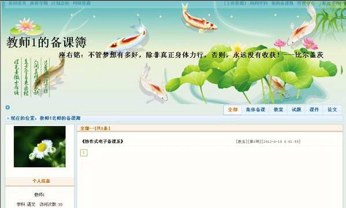Screen dimensions: 346x208
Task: Click the 访问次数:10 visit count
Action: (51, 205)
